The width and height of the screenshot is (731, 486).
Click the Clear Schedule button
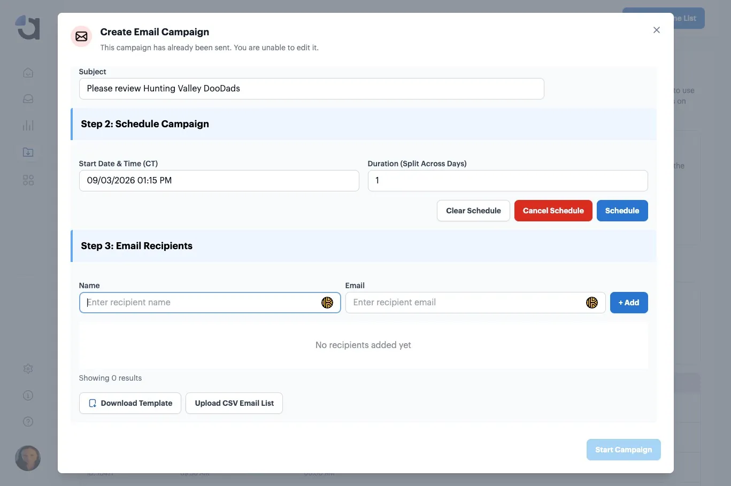(473, 211)
